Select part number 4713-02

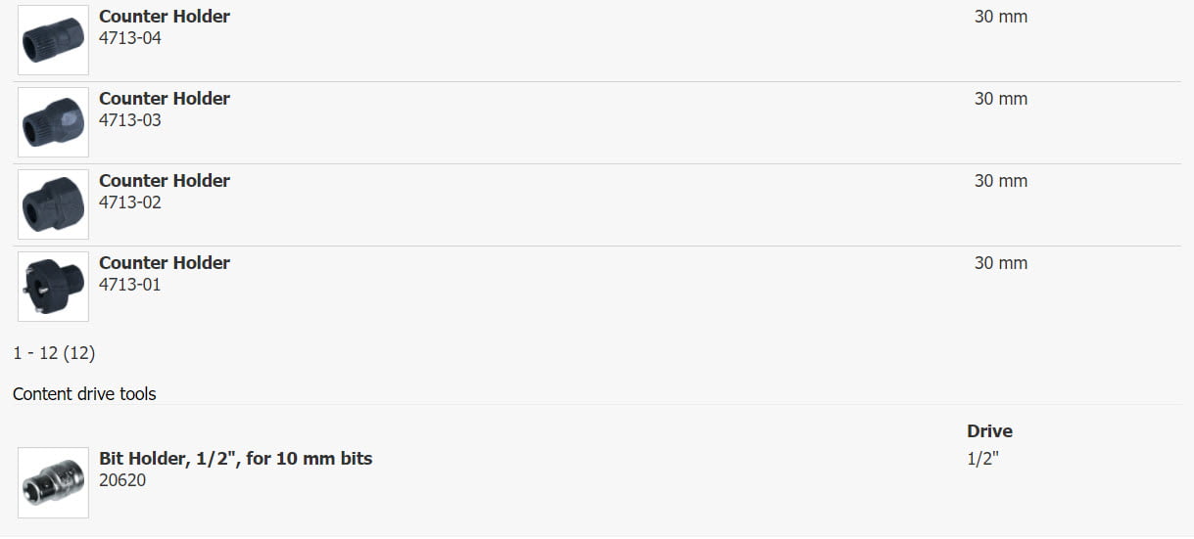tap(130, 203)
